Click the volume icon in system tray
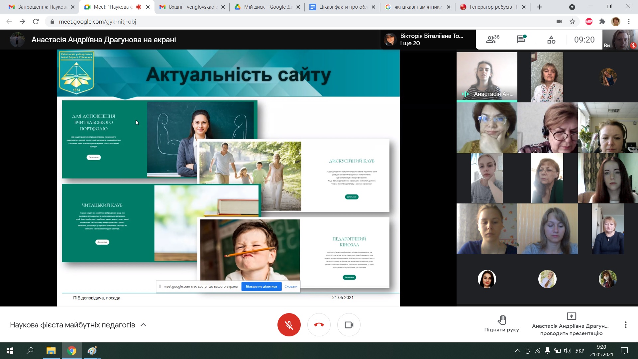 click(567, 351)
